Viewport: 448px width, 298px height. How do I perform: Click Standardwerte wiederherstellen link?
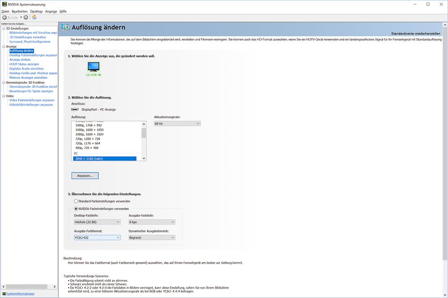[415, 34]
